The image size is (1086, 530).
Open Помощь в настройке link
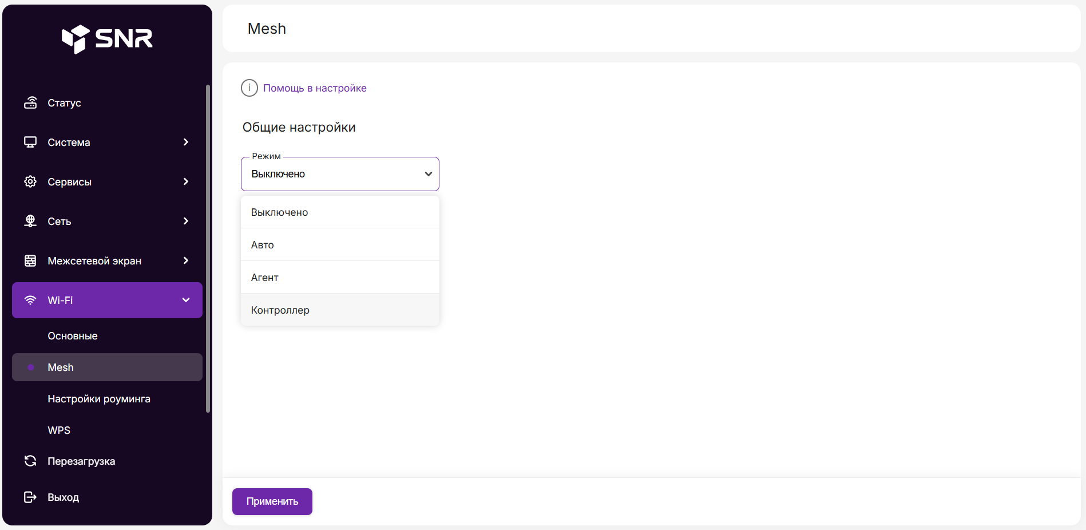tap(315, 88)
